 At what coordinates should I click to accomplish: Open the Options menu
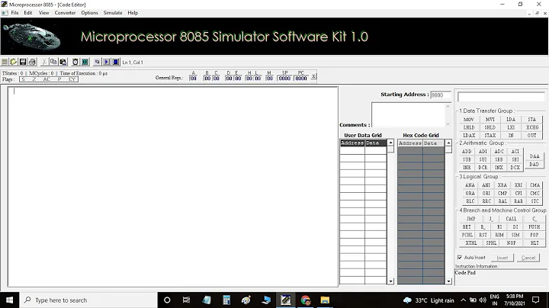pyautogui.click(x=90, y=13)
